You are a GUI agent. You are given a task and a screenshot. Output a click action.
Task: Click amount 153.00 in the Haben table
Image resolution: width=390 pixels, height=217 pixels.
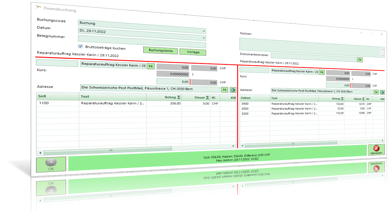[340, 113]
